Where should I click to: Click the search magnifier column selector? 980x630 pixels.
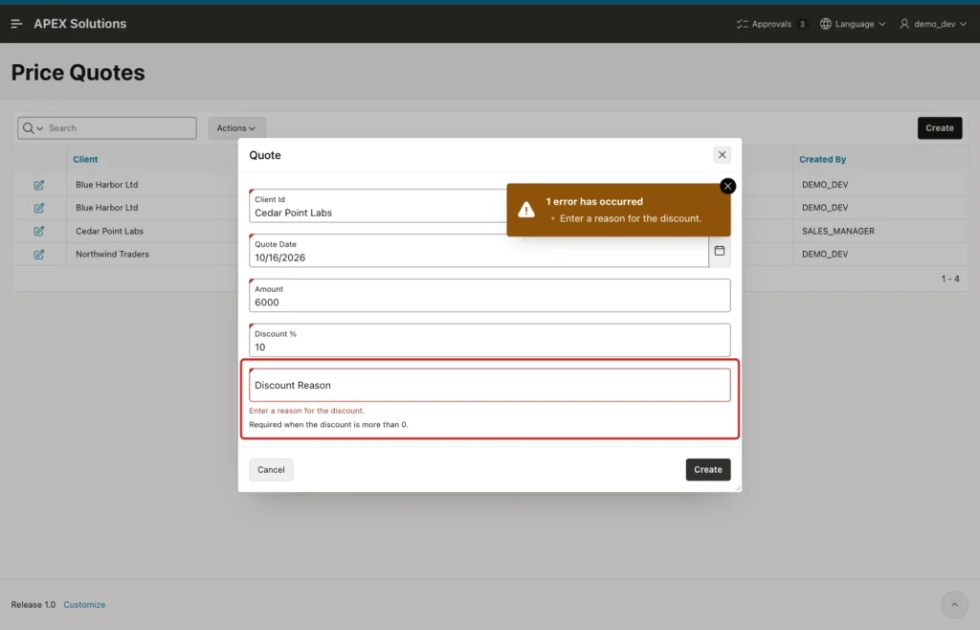33,128
